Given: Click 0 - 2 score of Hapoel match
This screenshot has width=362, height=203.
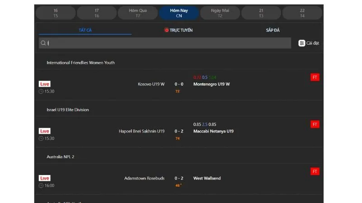Looking at the screenshot, I should [x=179, y=131].
